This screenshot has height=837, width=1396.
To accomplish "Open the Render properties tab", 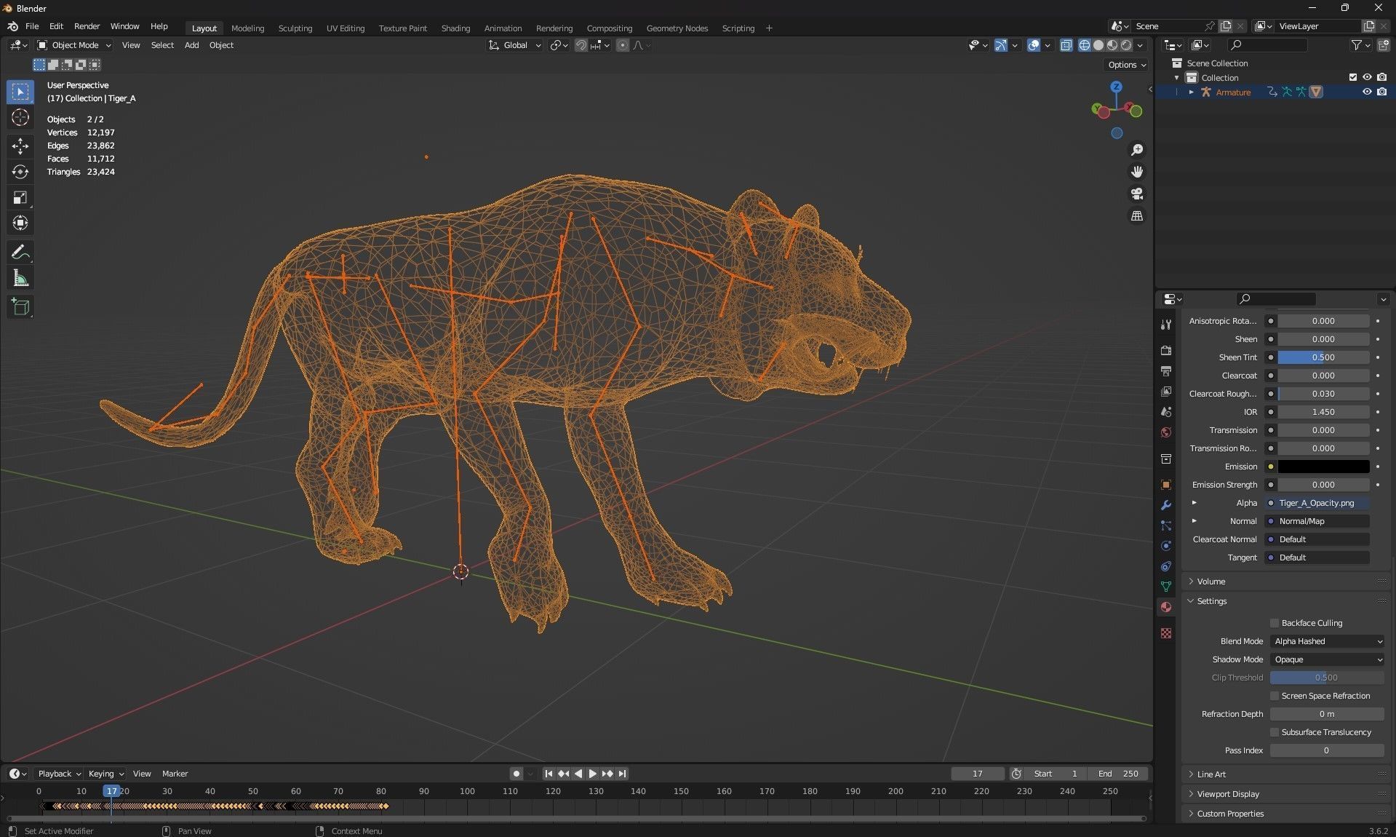I will point(1166,350).
